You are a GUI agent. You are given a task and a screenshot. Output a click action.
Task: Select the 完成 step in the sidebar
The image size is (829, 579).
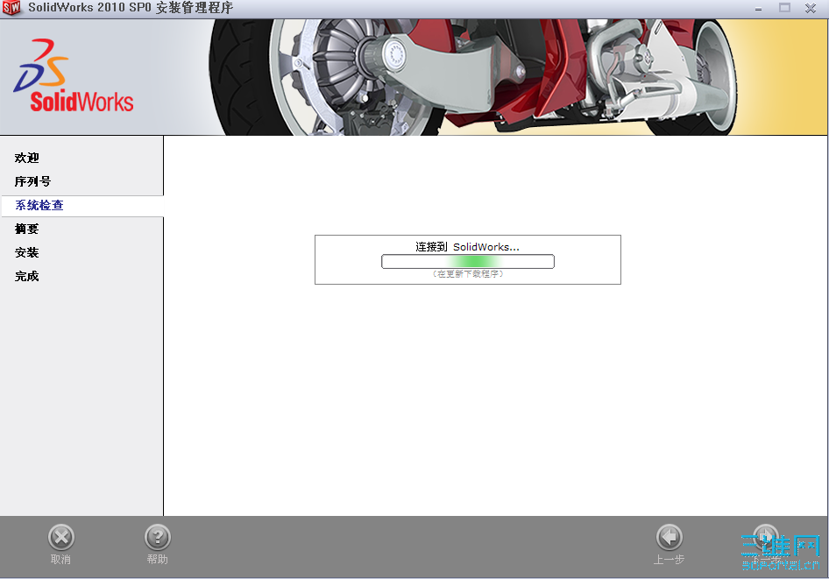pos(27,276)
